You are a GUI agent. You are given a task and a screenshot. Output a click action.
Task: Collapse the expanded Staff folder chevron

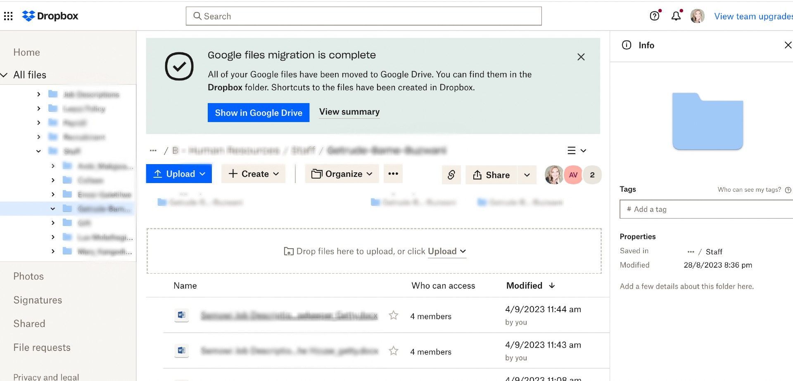38,151
